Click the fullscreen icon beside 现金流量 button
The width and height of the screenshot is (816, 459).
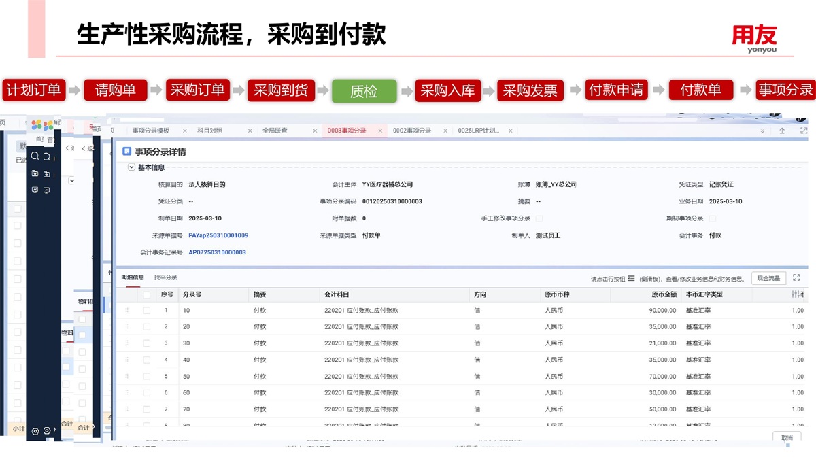[796, 278]
